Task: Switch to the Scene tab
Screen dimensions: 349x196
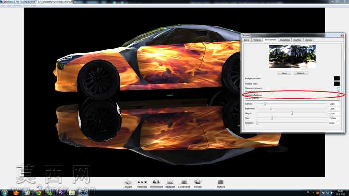Action: pos(246,40)
